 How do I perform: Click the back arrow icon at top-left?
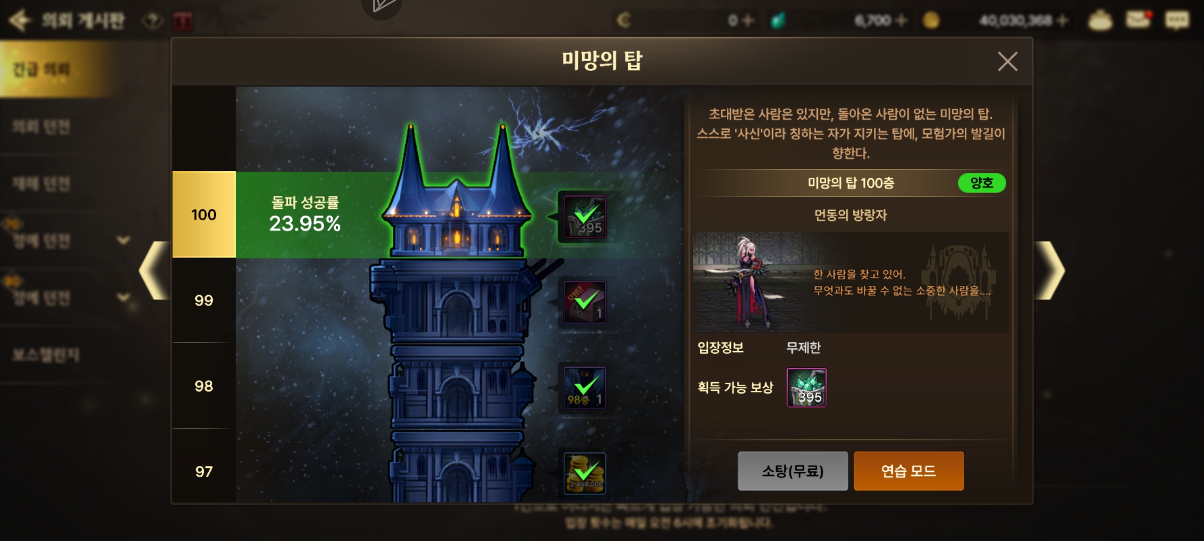click(x=20, y=20)
